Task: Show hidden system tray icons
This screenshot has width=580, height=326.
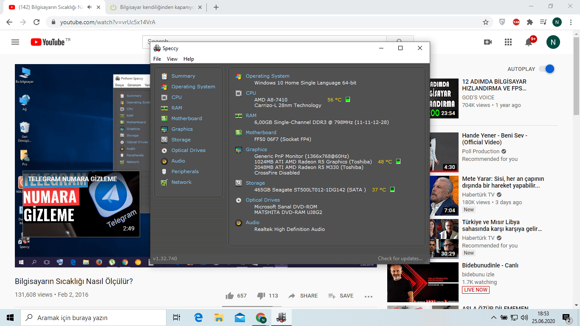Action: point(493,318)
